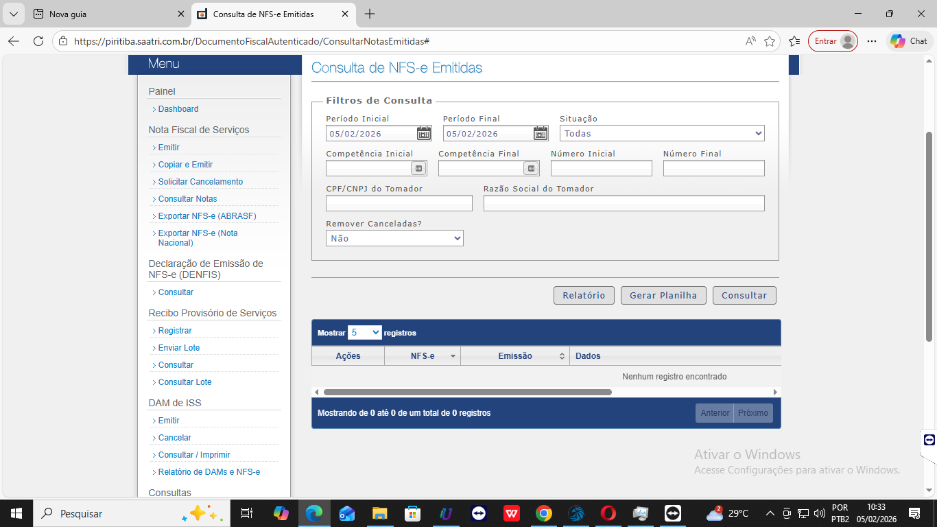Click the Competência Inicial calendar icon
Screen dimensions: 937x527
pos(418,168)
